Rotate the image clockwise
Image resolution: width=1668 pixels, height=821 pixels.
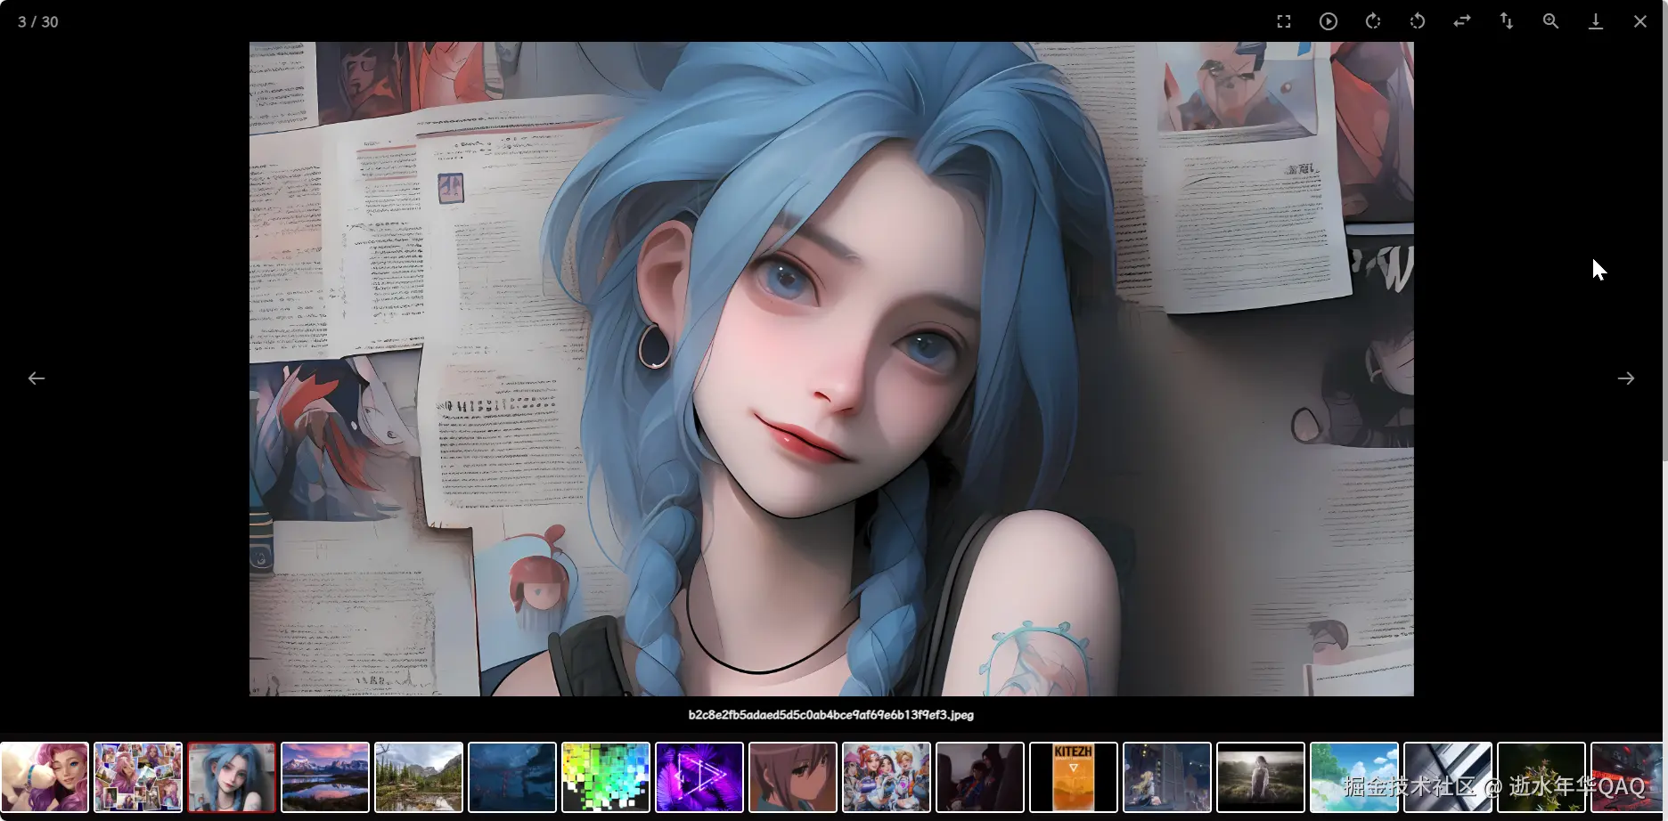[1372, 21]
